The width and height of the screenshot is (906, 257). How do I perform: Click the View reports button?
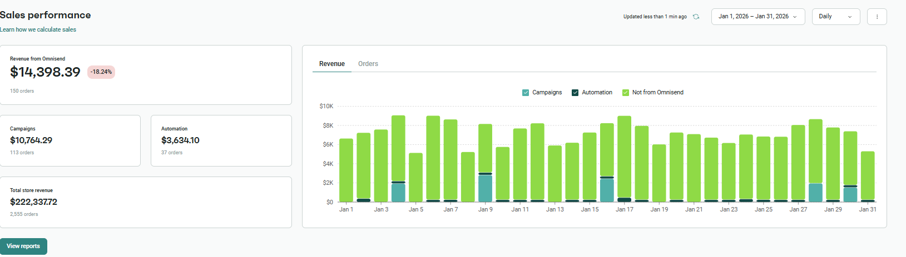[23, 246]
